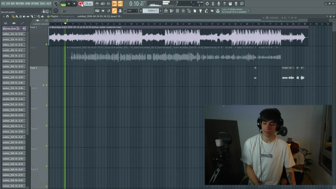Image resolution: width=336 pixels, height=189 pixels.
Task: Enable the STRETCH checkbox
Action: pyautogui.click(x=48, y=24)
